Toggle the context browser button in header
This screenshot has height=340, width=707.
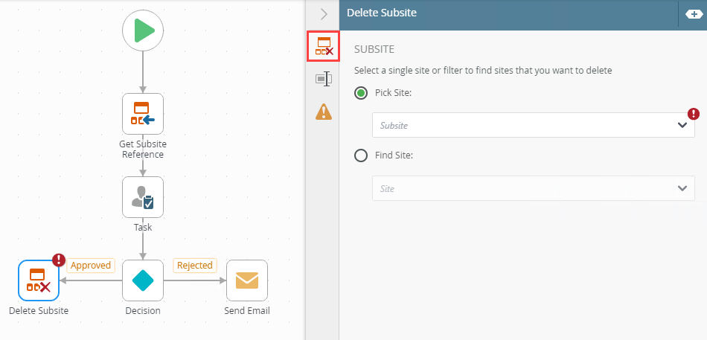point(691,13)
